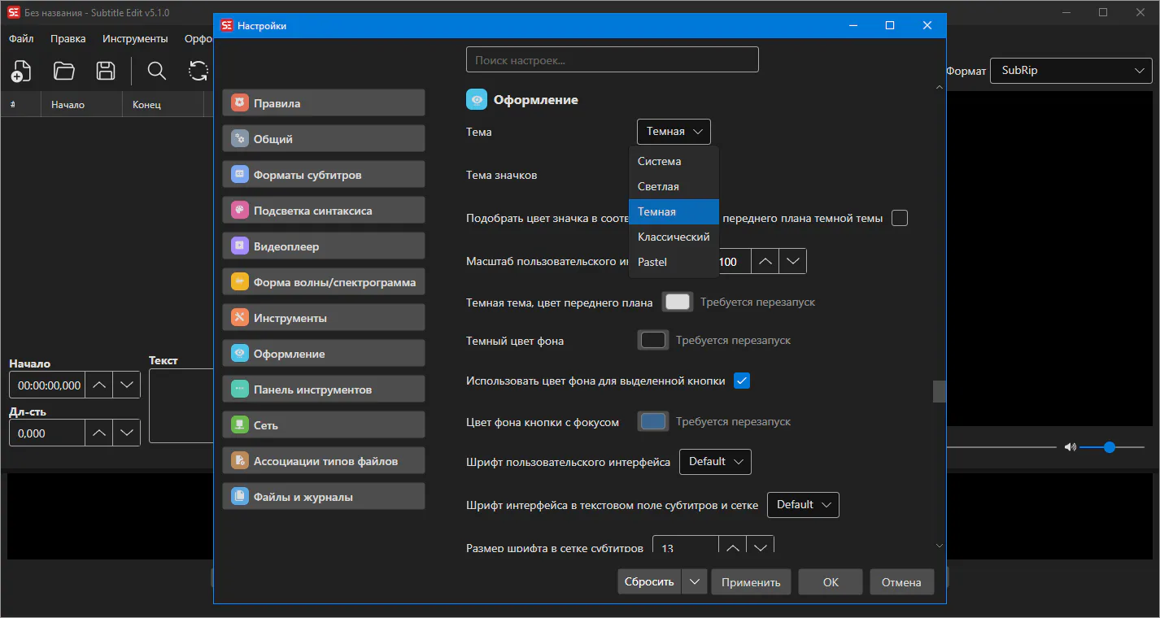This screenshot has height=618, width=1160.
Task: Click the circular arrows replace icon
Action: pos(198,71)
